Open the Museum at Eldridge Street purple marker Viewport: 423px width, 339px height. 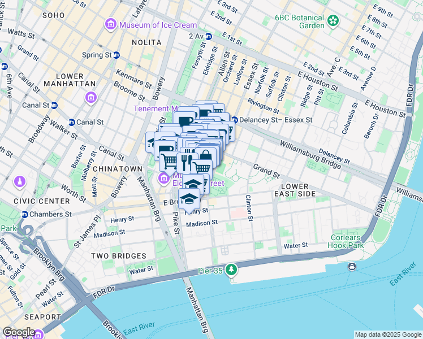[163, 179]
